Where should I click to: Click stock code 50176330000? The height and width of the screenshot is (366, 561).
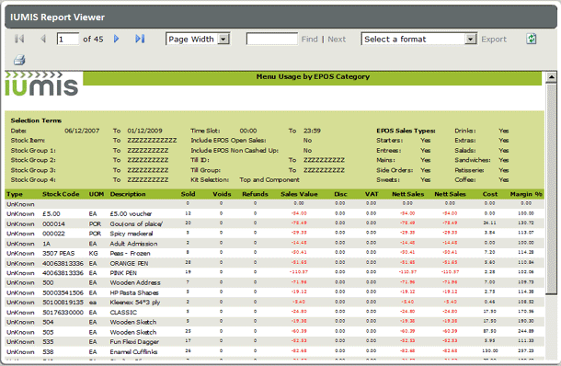(63, 313)
